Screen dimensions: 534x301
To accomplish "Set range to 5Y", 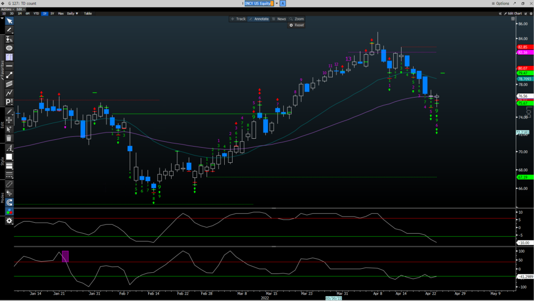I will pyautogui.click(x=52, y=14).
